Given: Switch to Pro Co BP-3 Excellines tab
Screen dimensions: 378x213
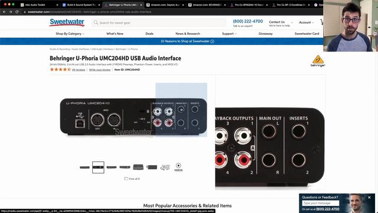Looking at the screenshot, I should 291,5.
